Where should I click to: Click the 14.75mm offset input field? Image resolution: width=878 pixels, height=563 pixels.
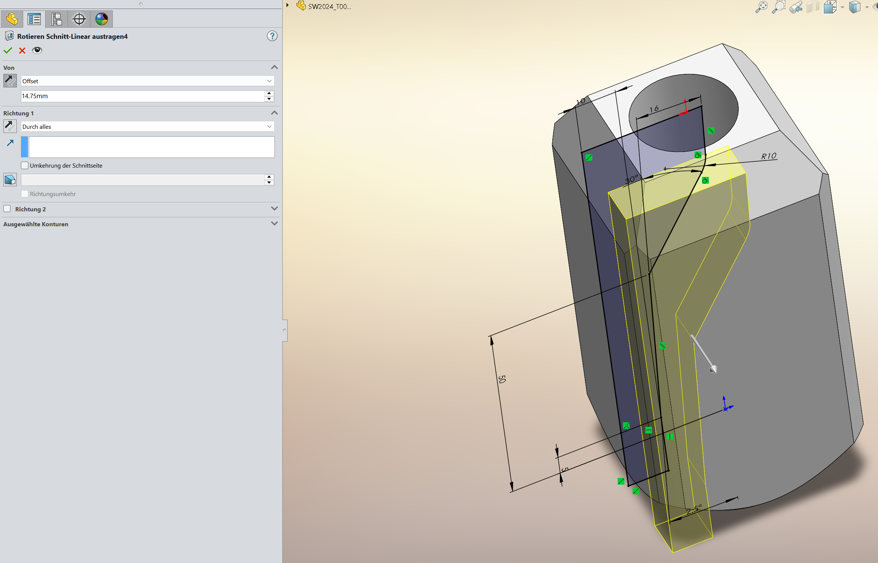(142, 96)
